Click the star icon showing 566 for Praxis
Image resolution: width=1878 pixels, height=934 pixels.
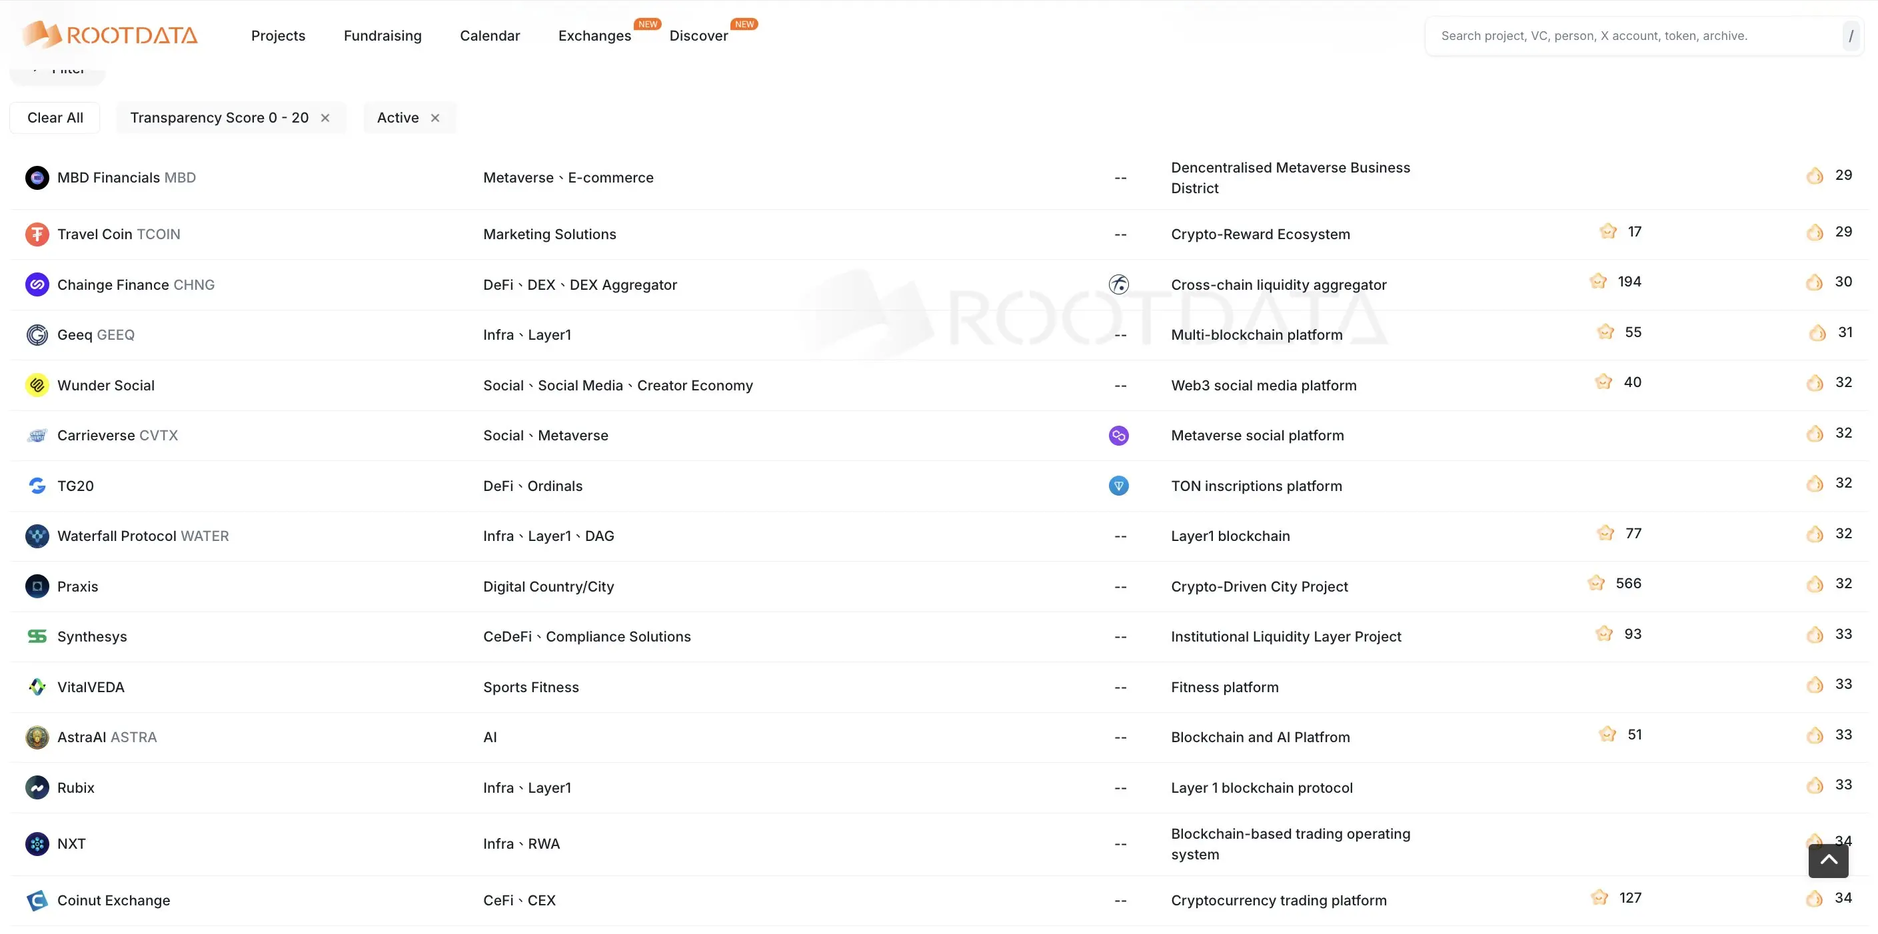click(x=1597, y=583)
